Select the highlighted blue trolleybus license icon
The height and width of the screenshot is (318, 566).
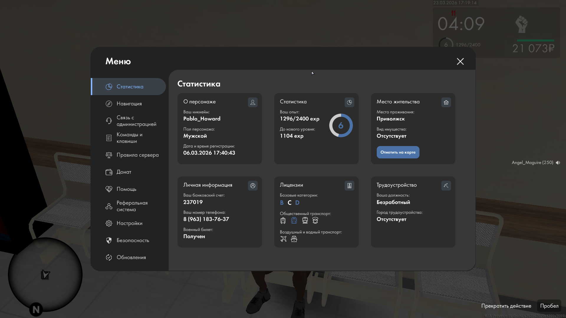[294, 221]
